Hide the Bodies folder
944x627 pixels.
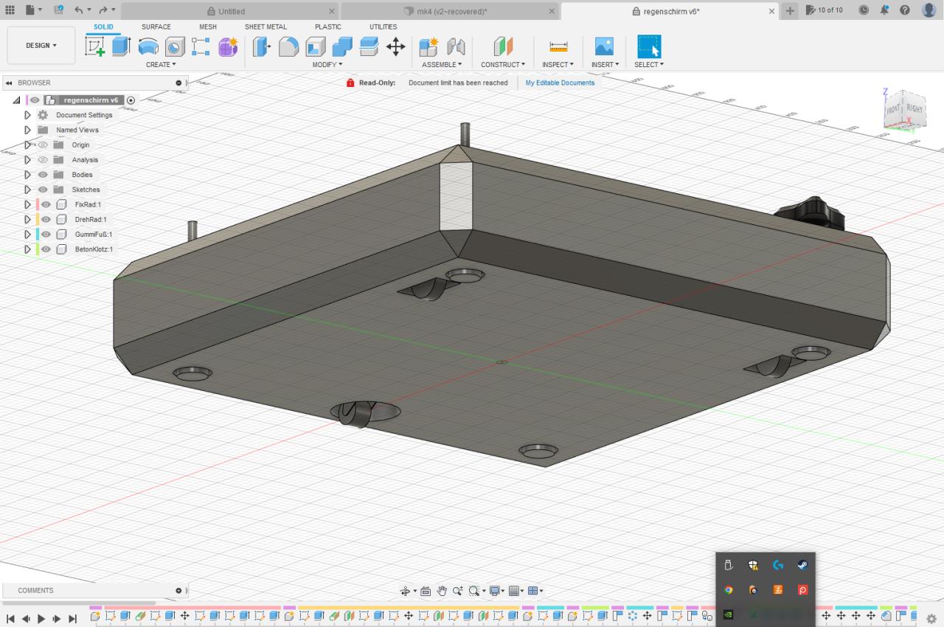pyautogui.click(x=43, y=175)
